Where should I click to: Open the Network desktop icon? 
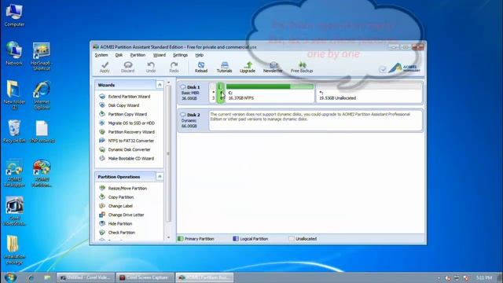coord(14,54)
